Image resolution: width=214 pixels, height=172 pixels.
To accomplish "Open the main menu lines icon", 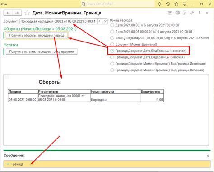I will point(185,4).
